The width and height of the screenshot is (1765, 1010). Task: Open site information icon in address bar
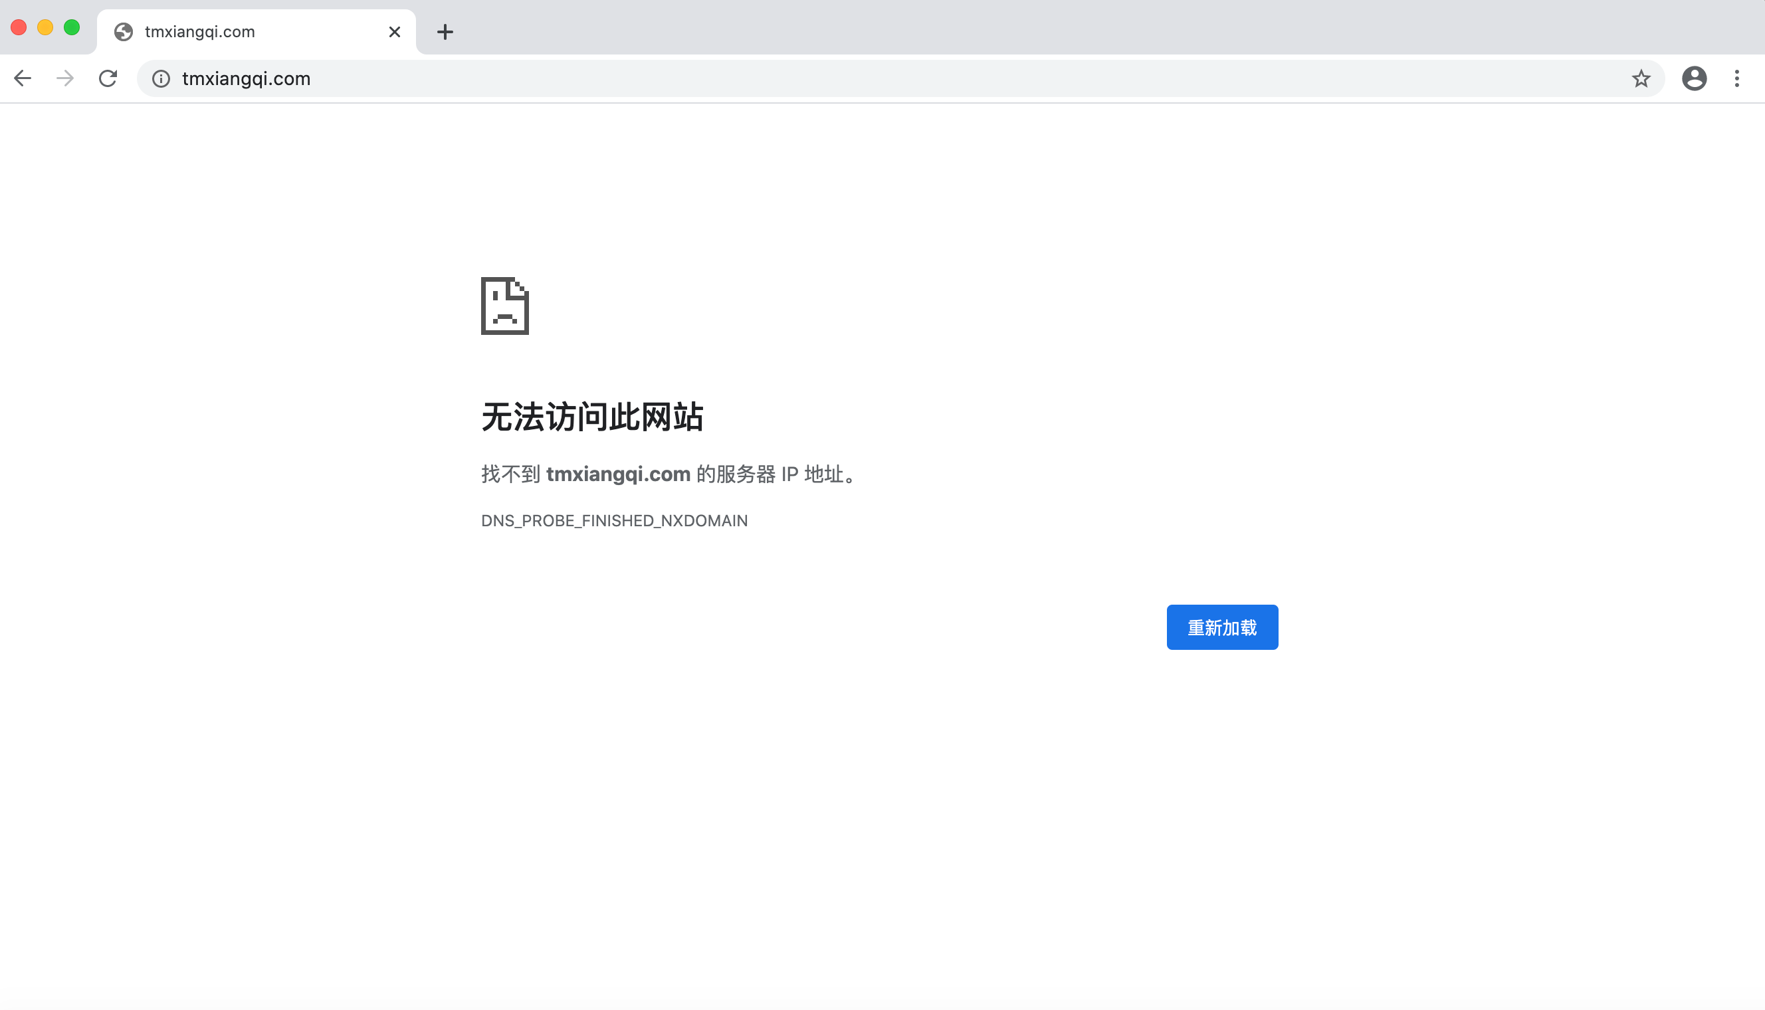click(161, 78)
